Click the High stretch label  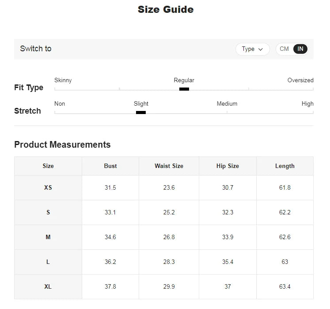307,104
